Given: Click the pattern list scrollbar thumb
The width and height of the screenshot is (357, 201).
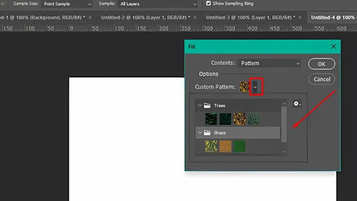Looking at the screenshot, I should [284, 124].
